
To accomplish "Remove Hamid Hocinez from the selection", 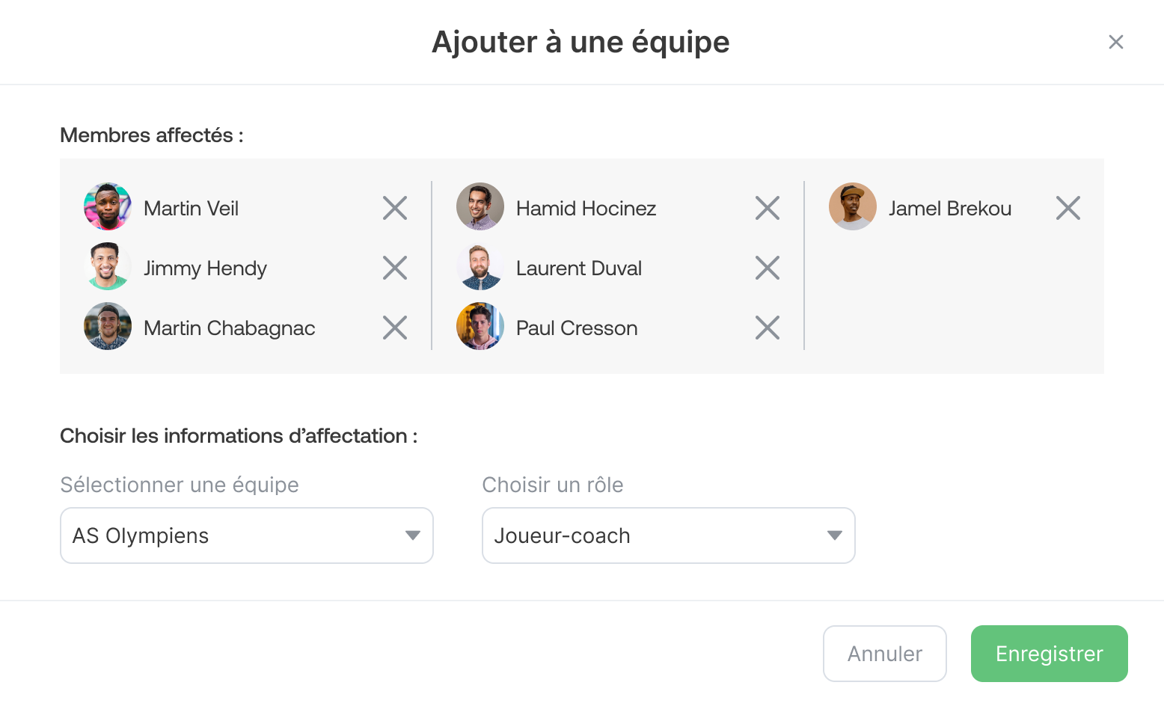I will point(768,207).
